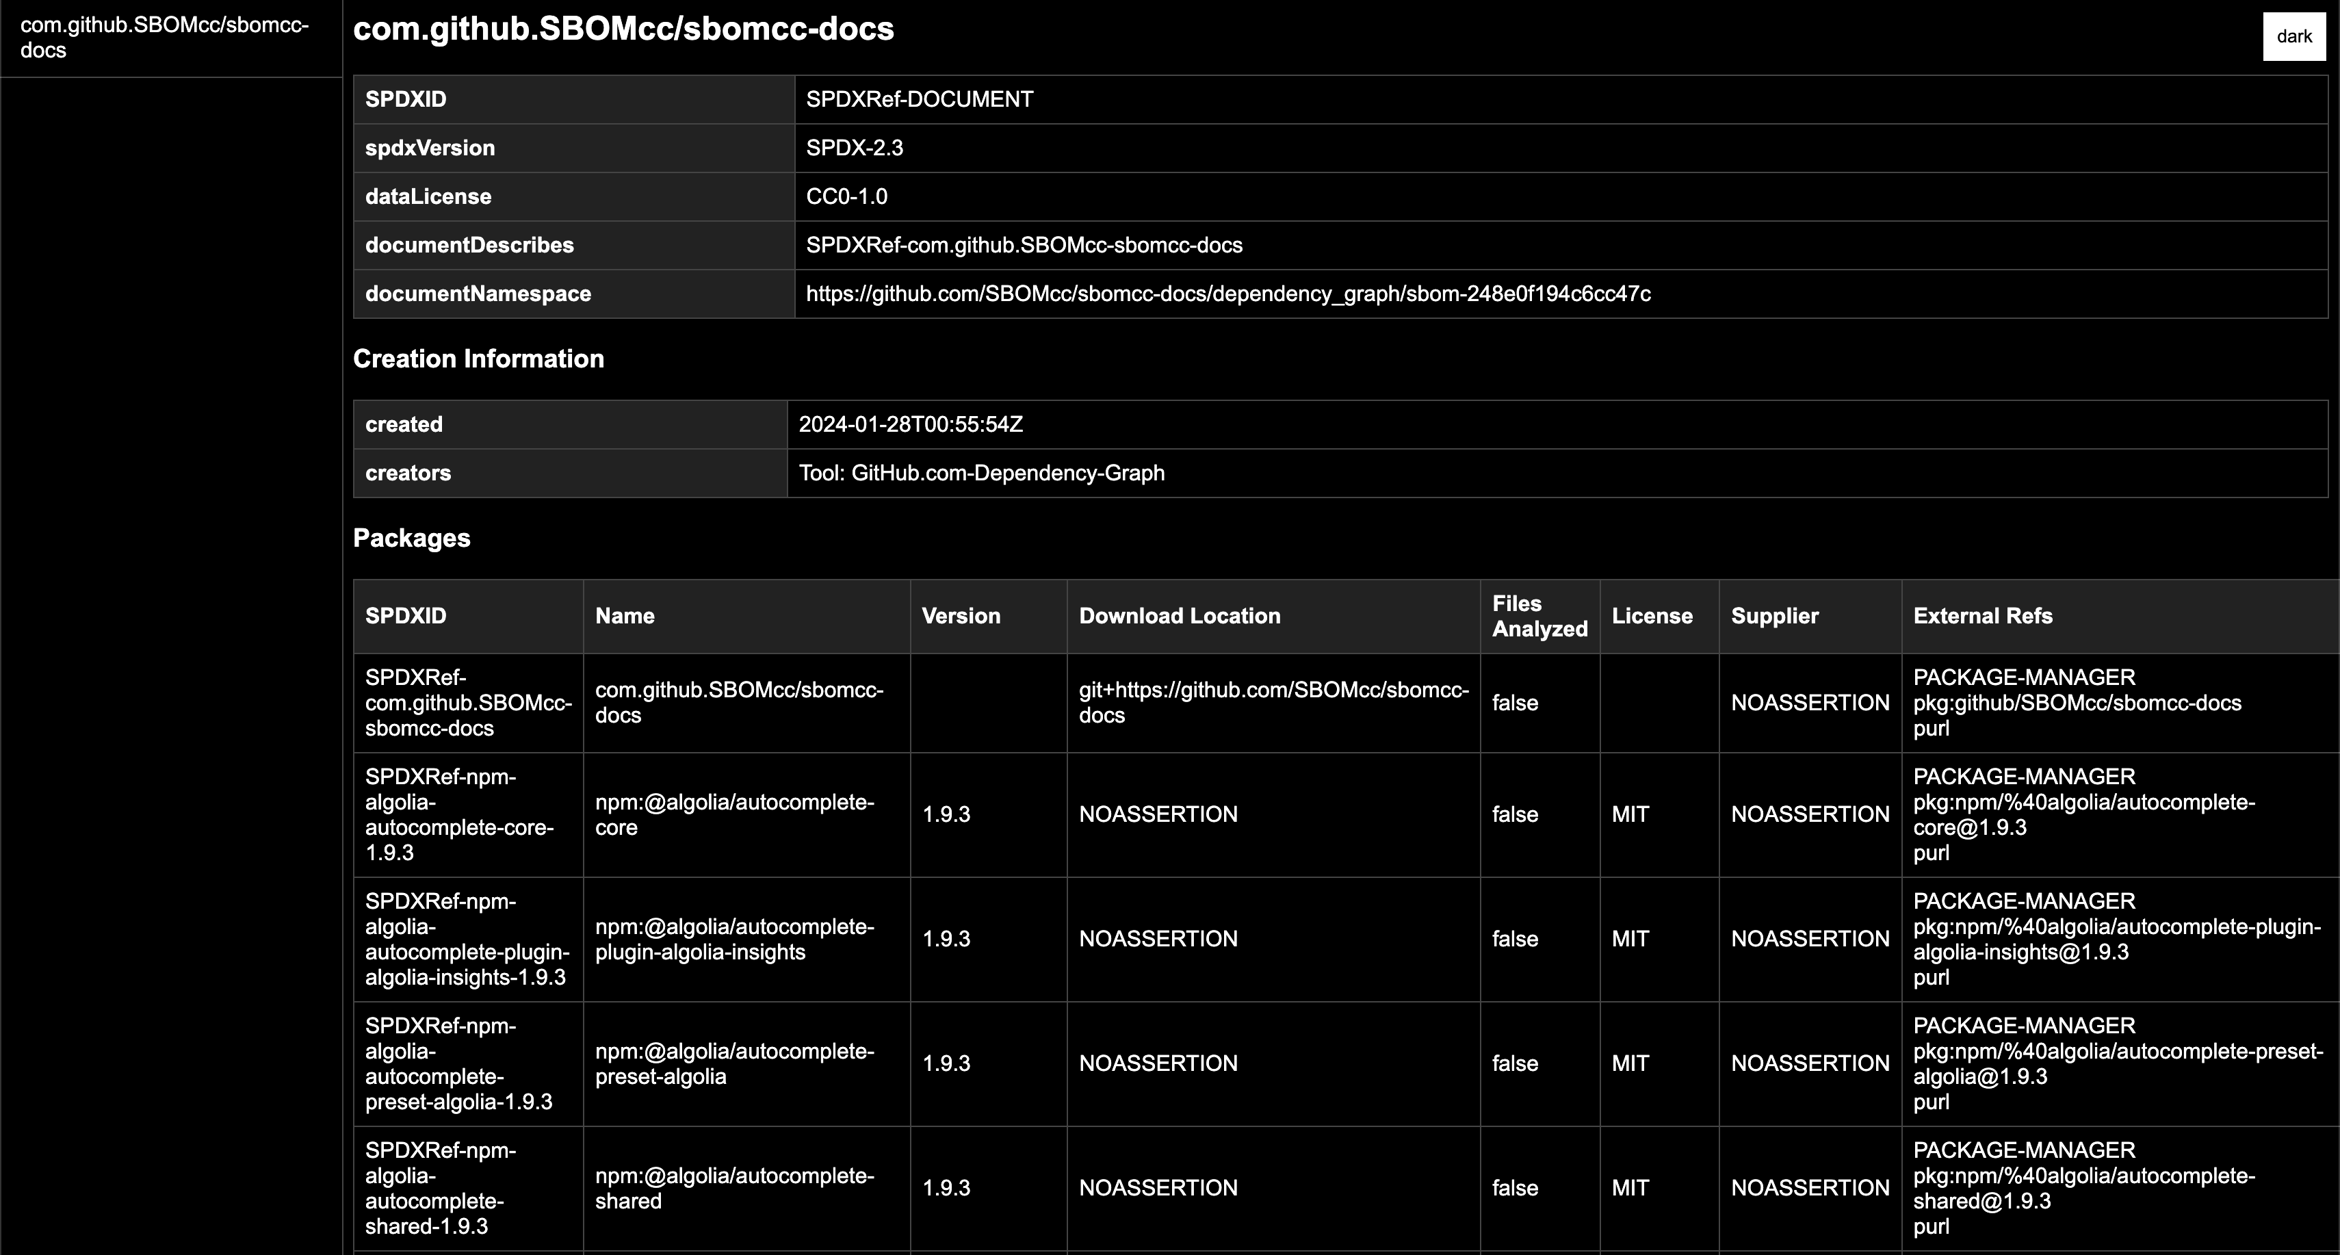This screenshot has width=2340, height=1255.
Task: Click the page title com.github.SBOMcc/sbomcc-docs
Action: (x=623, y=29)
